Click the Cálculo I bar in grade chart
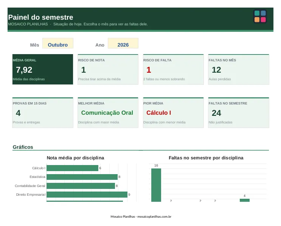 [72, 168]
